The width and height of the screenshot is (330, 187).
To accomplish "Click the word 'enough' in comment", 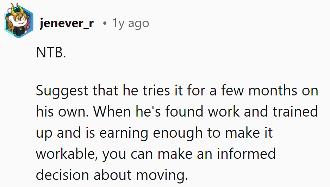I will (x=178, y=133).
